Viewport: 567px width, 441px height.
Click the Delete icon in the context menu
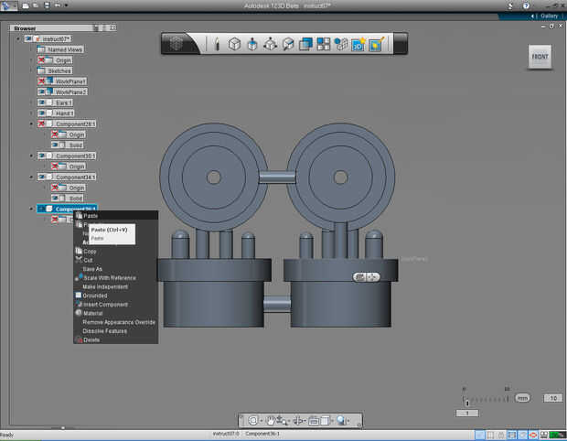[x=78, y=339]
